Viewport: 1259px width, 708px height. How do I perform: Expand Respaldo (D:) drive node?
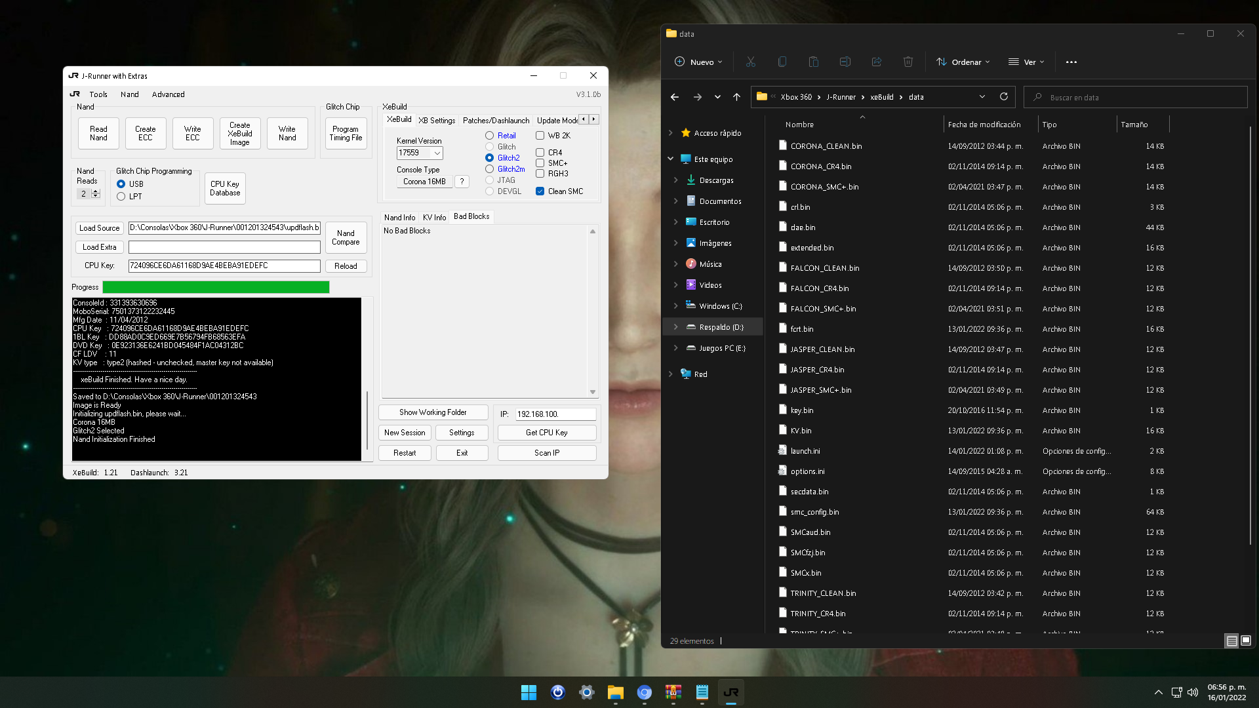click(676, 327)
